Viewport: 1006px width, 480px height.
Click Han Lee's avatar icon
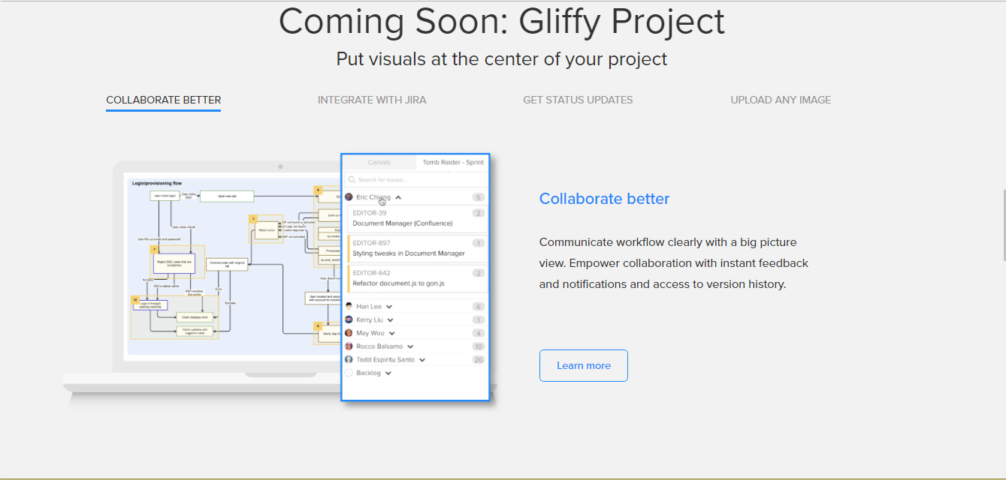(349, 306)
